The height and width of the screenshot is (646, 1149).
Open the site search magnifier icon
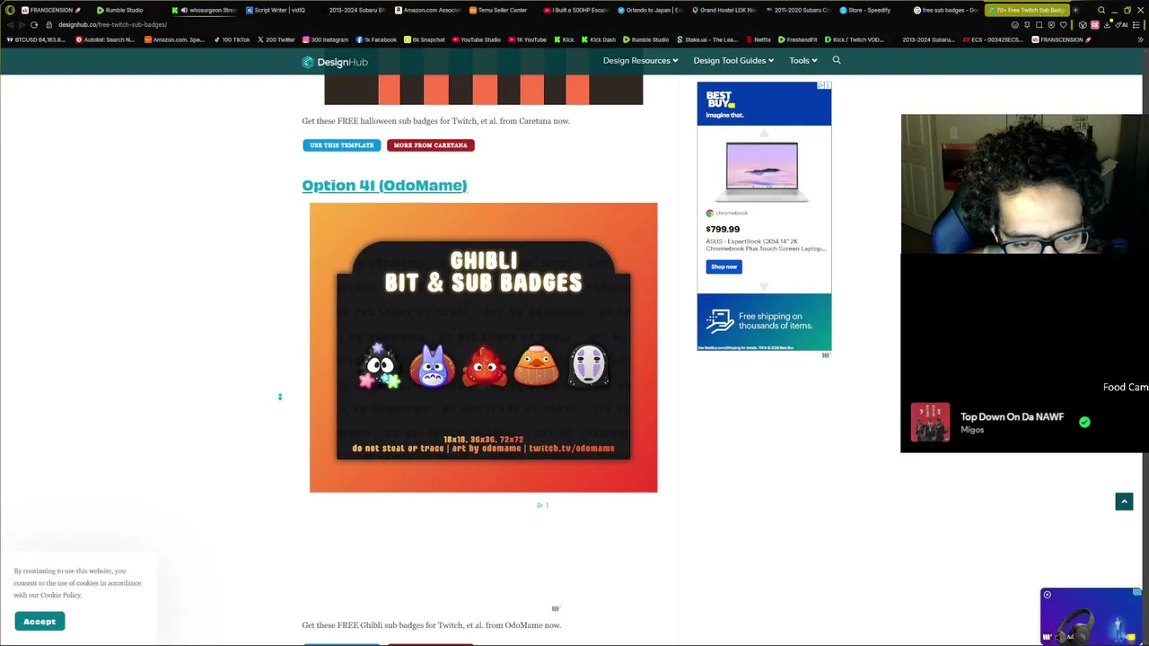pyautogui.click(x=837, y=60)
